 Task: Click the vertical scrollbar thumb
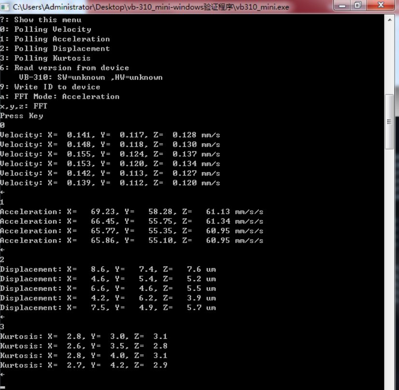coord(389,121)
